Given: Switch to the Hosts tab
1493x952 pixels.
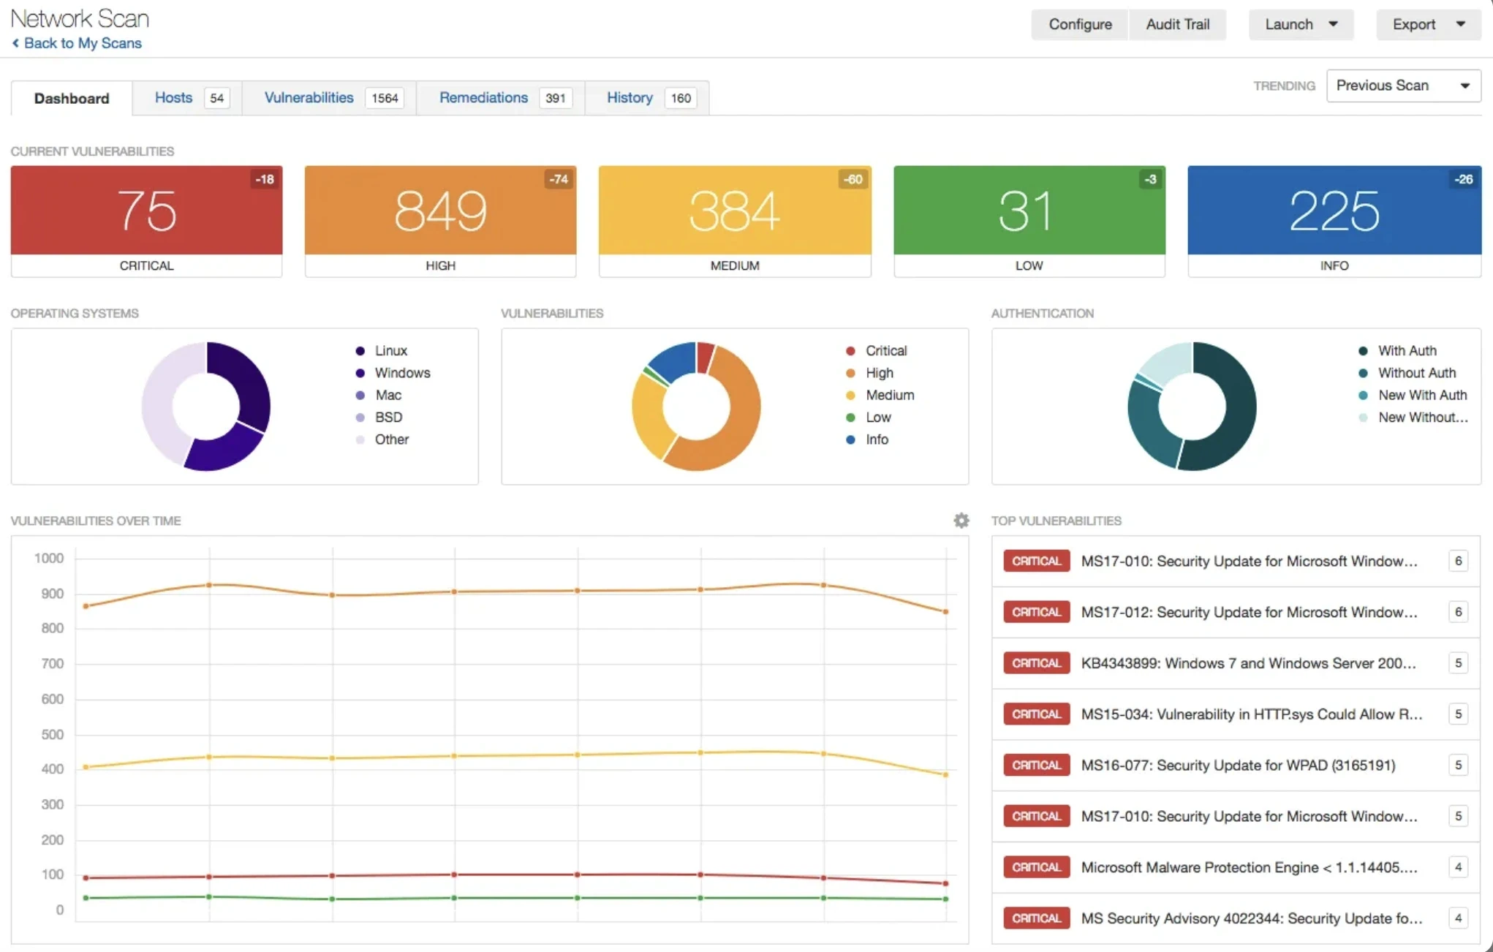Looking at the screenshot, I should coord(174,97).
